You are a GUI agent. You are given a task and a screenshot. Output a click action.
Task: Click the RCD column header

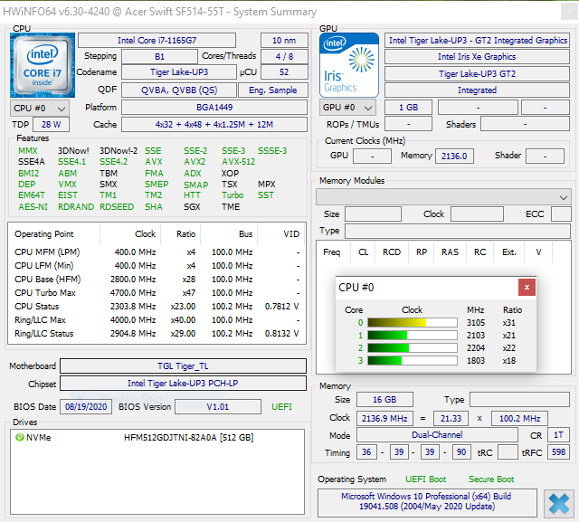click(391, 252)
